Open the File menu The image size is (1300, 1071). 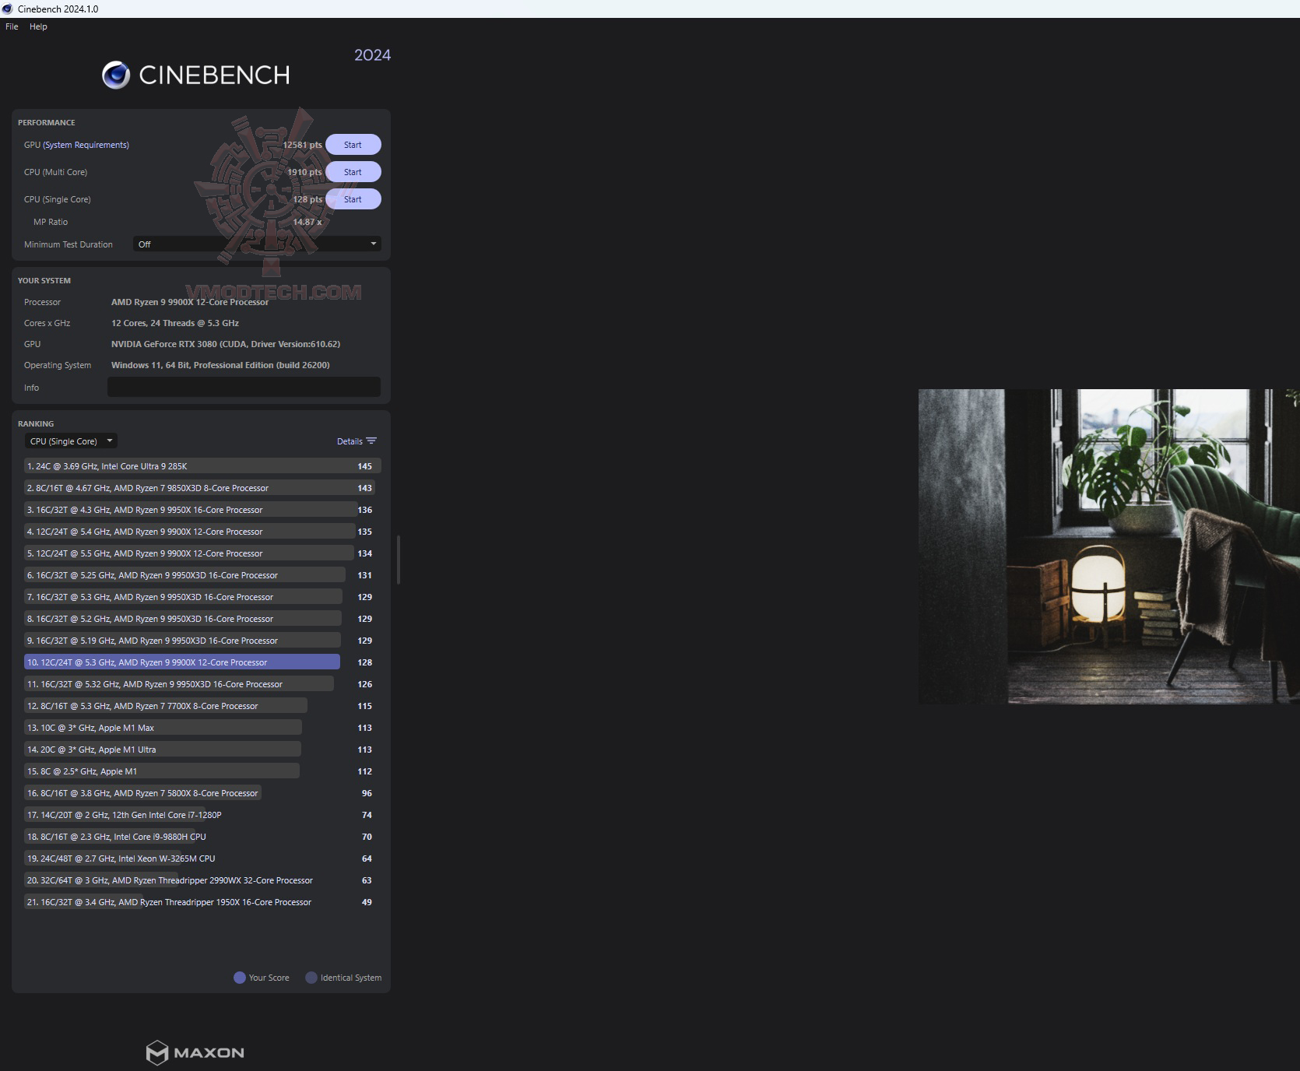coord(12,26)
